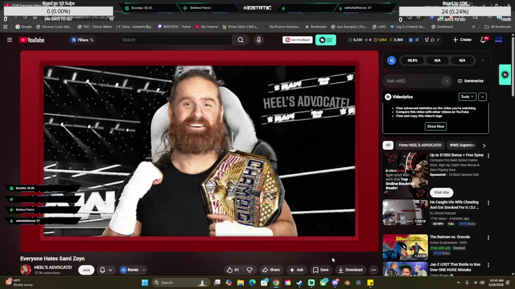Viewport: 515px width, 289px height.
Task: Open the Chrome apps grid shortcut
Action: [x=5, y=27]
